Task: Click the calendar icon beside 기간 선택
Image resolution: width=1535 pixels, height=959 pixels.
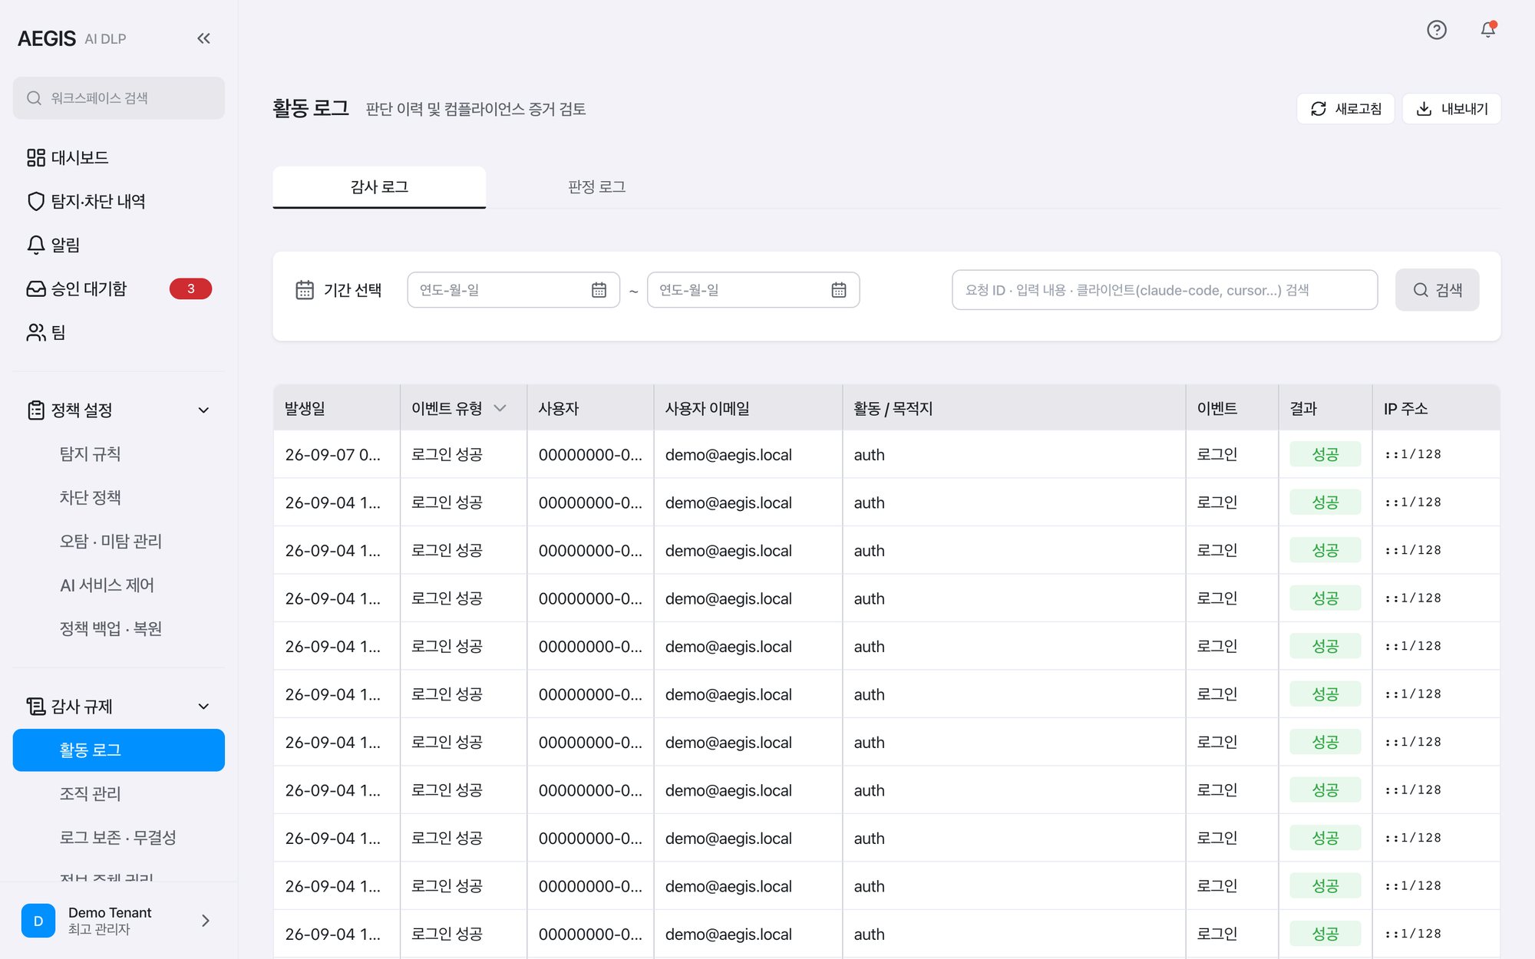Action: (x=305, y=290)
